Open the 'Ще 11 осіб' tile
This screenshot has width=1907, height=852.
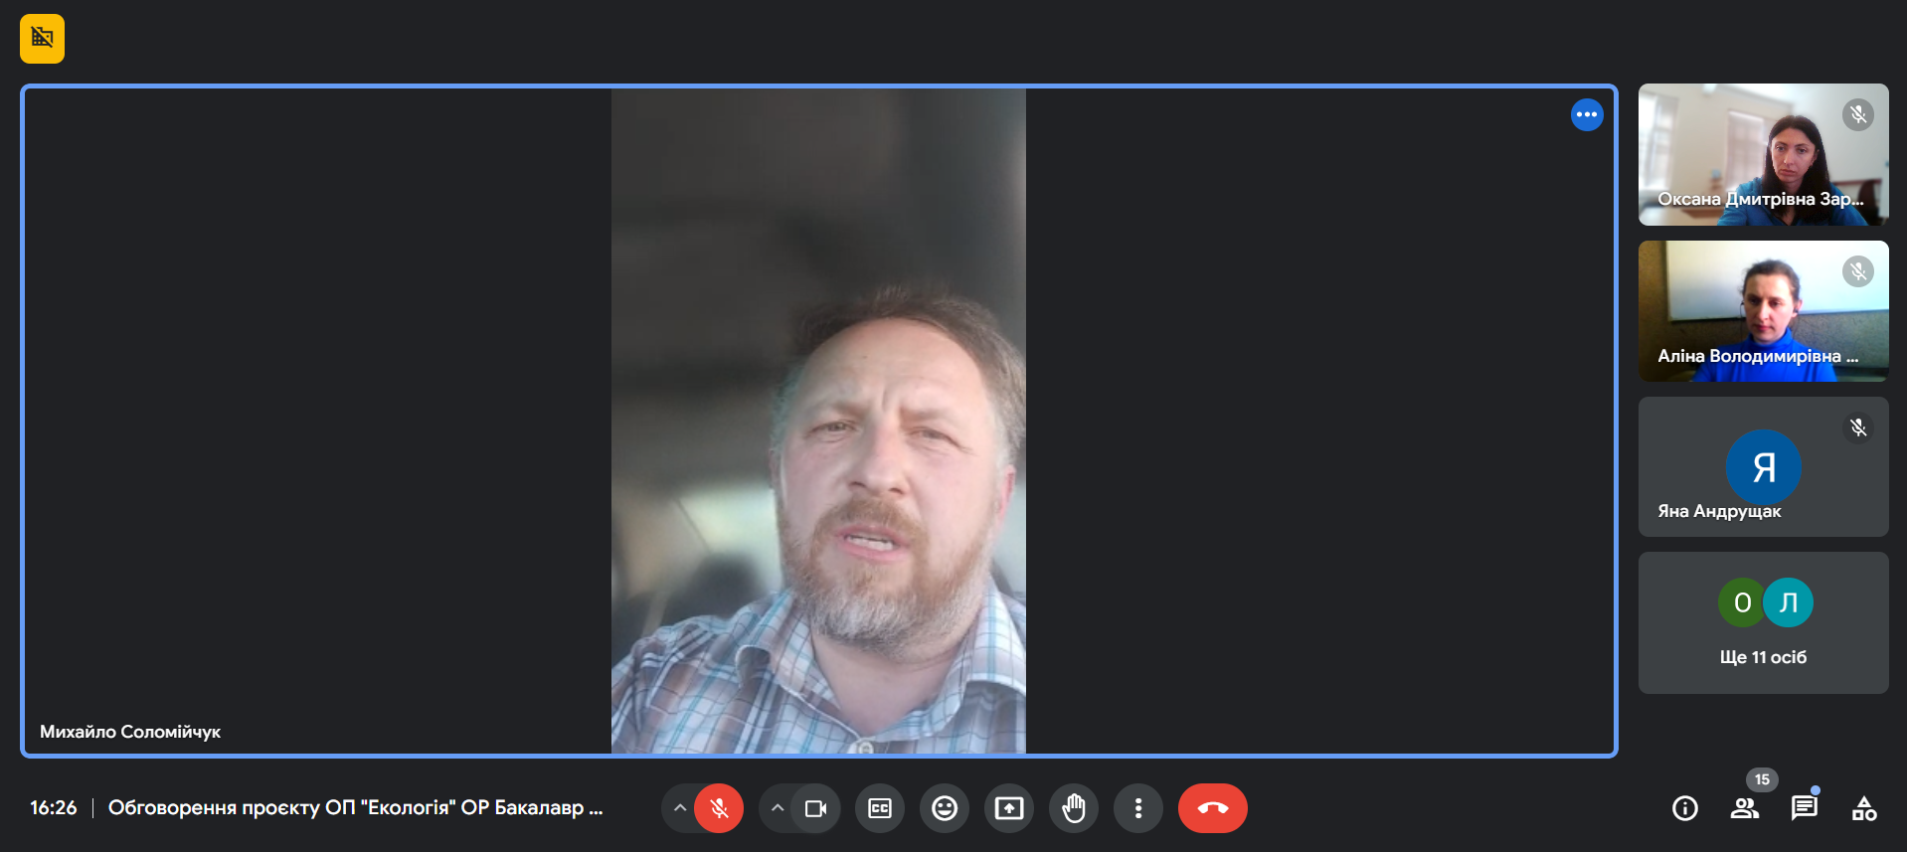coord(1764,622)
